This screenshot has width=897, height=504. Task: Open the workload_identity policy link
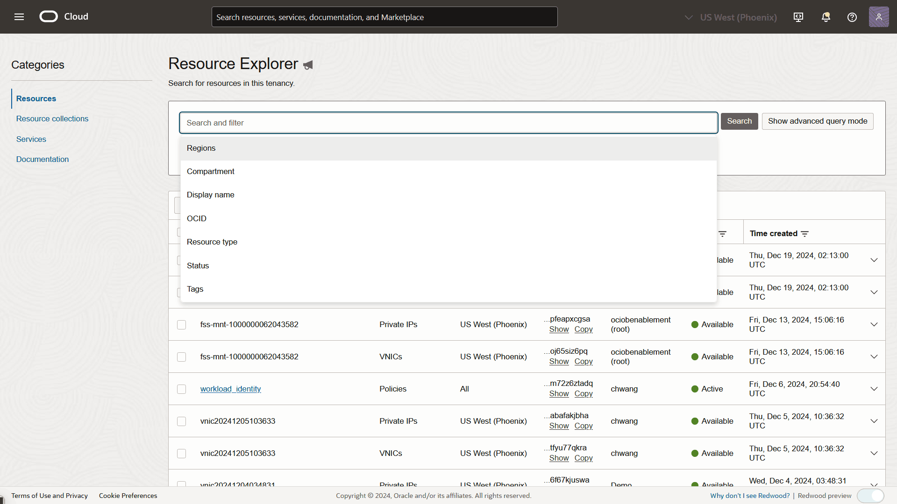coord(230,389)
